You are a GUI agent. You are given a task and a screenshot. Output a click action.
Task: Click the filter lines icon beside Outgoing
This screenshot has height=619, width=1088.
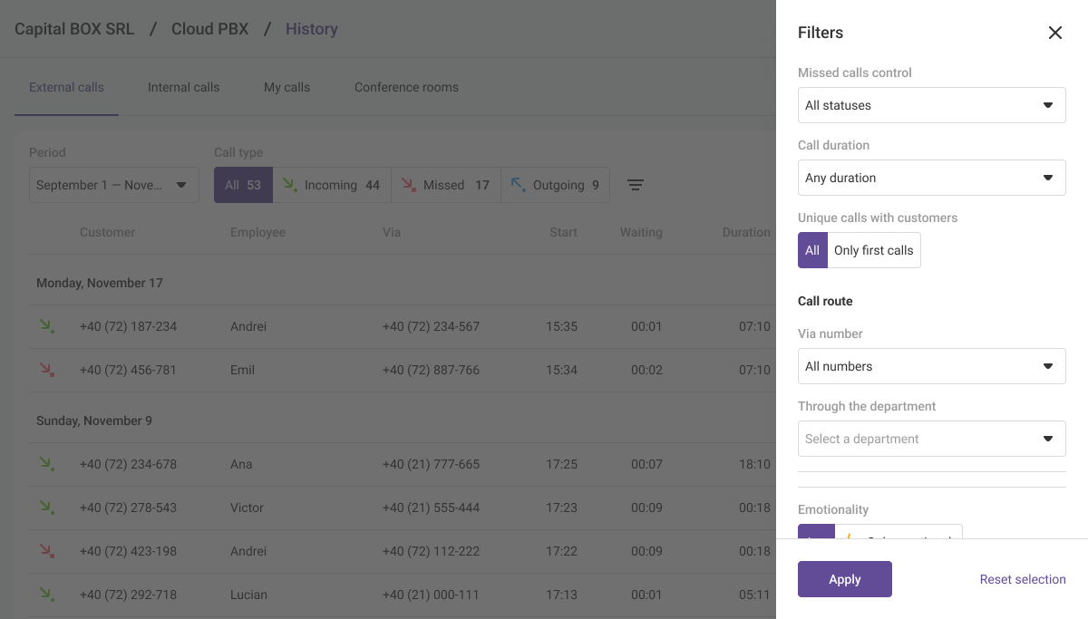coord(636,185)
